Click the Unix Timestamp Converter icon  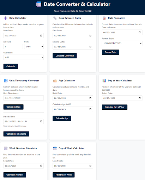click(x=6, y=81)
